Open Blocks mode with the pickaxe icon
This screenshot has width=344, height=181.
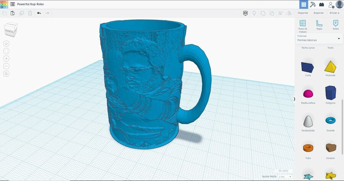pyautogui.click(x=313, y=5)
